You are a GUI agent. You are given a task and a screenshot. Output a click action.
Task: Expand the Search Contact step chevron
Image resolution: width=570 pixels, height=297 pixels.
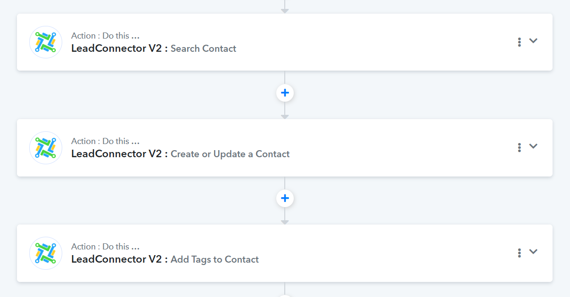click(x=533, y=41)
